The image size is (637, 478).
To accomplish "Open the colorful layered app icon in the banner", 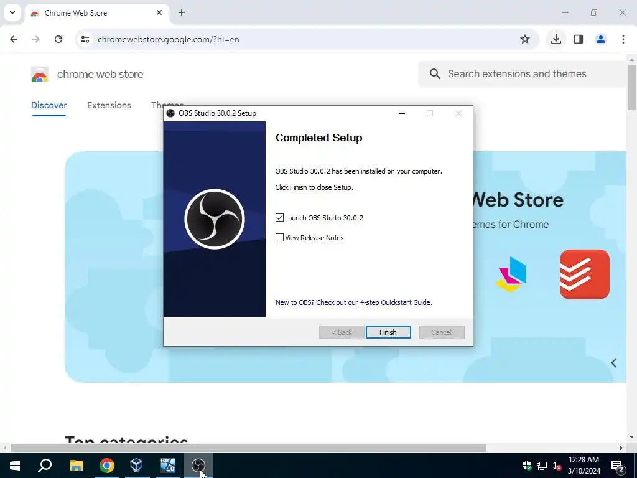I will 511,274.
